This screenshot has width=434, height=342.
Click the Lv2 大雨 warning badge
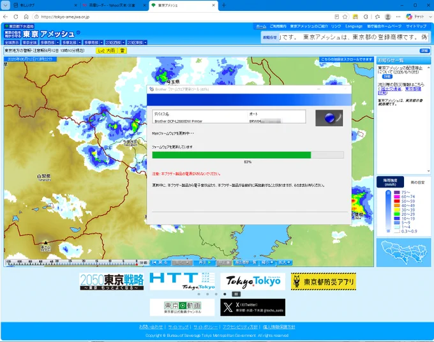107,50
